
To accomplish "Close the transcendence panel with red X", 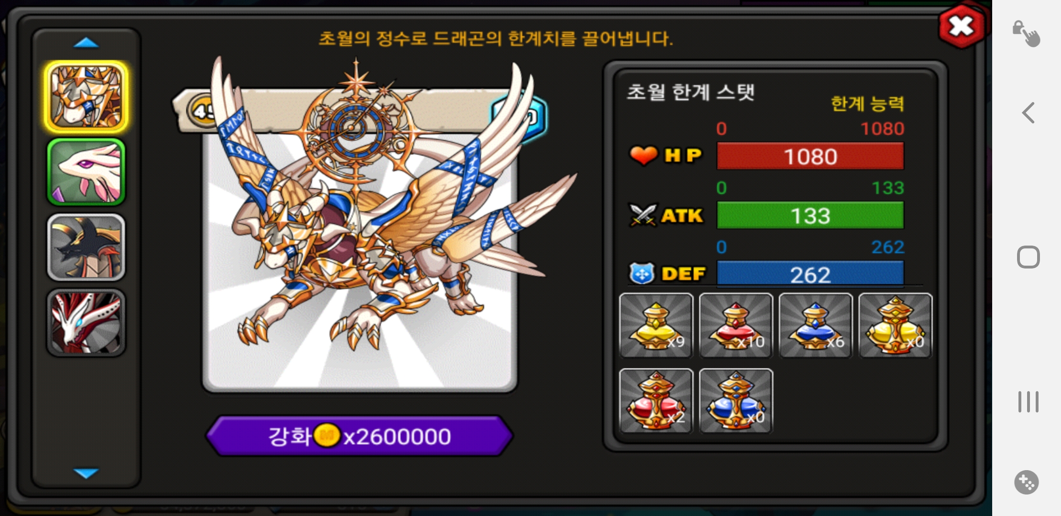I will [x=962, y=26].
